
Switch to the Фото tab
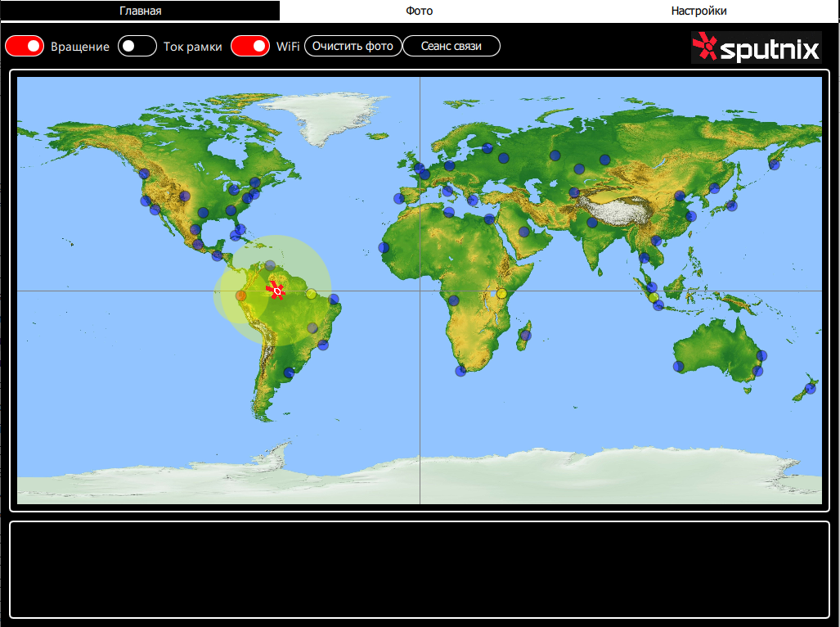pyautogui.click(x=420, y=11)
